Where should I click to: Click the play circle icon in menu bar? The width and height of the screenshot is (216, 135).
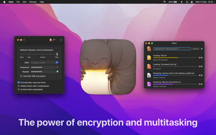click(187, 2)
